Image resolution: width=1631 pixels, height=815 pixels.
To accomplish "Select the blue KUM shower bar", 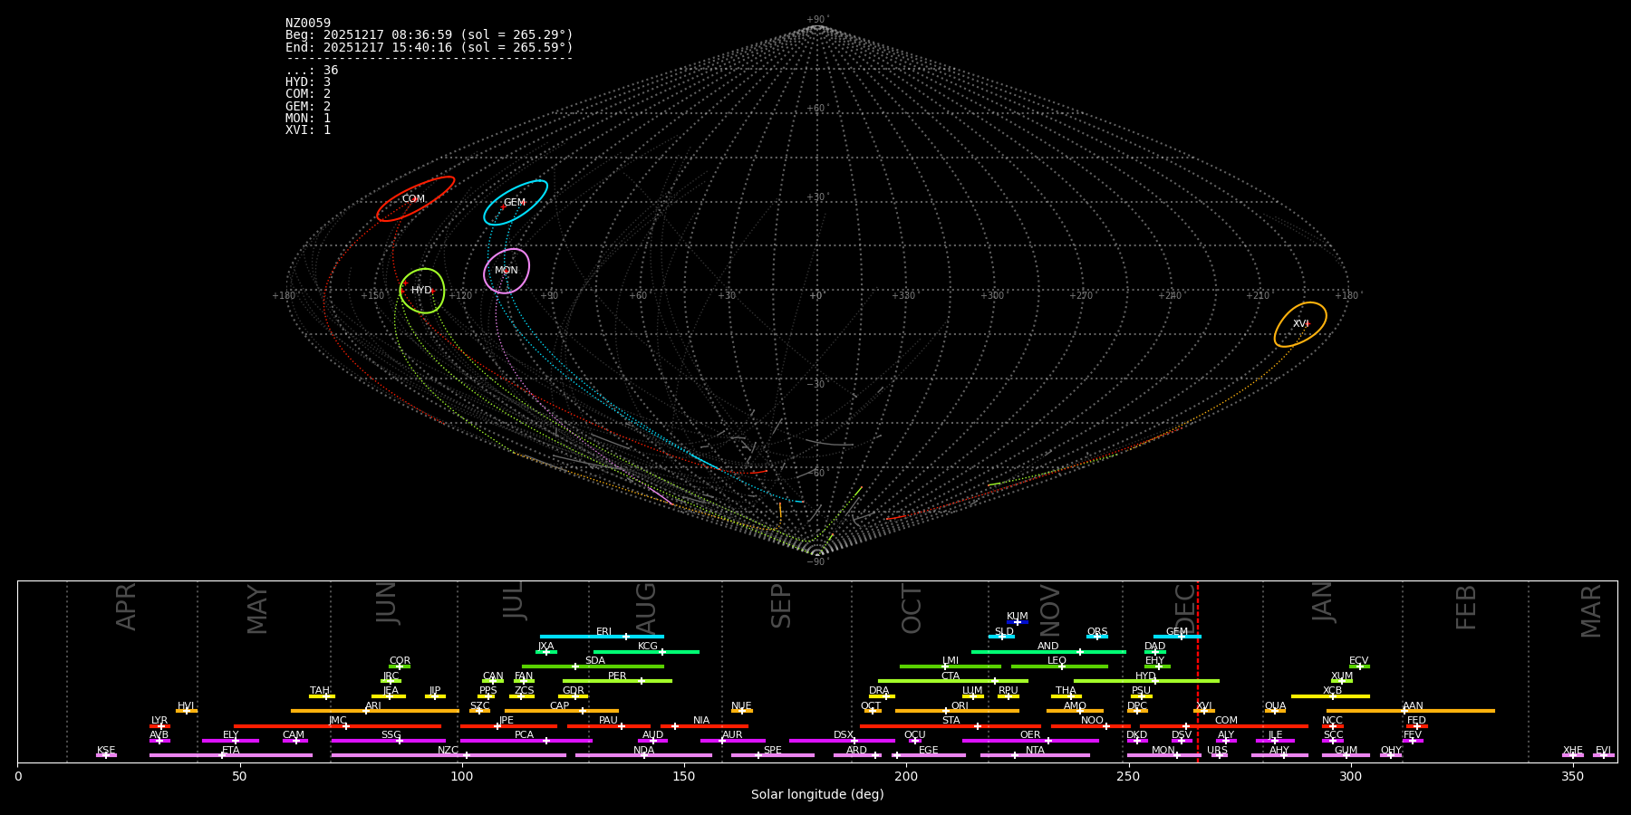I will 1018,622.
